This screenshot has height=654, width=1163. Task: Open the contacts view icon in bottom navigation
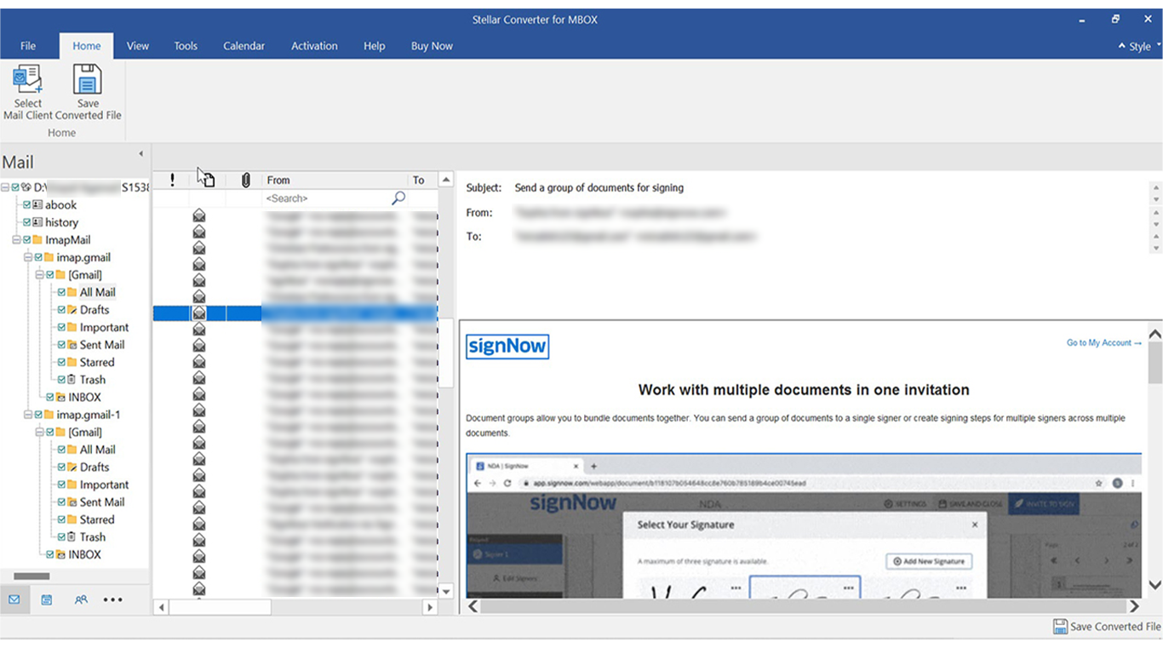[x=81, y=599]
